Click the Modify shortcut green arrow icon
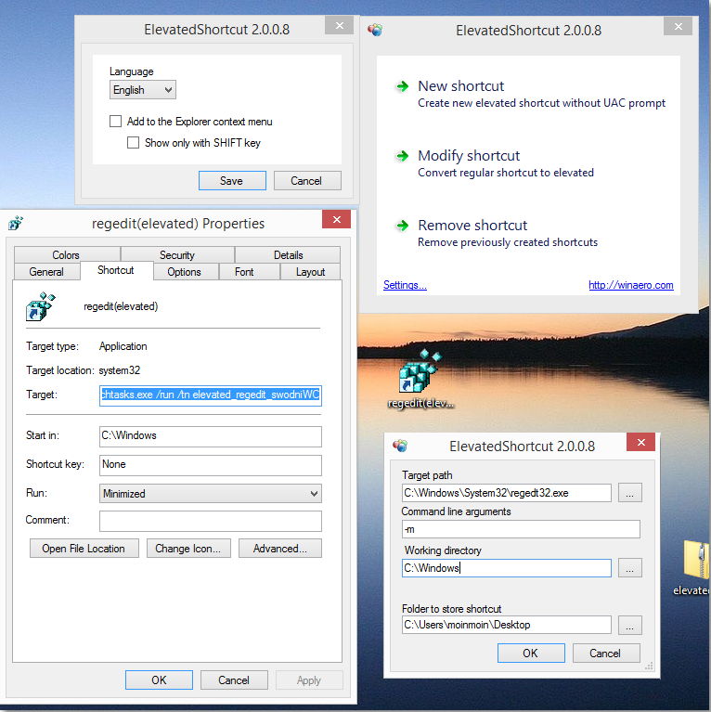The width and height of the screenshot is (711, 712). (x=402, y=156)
